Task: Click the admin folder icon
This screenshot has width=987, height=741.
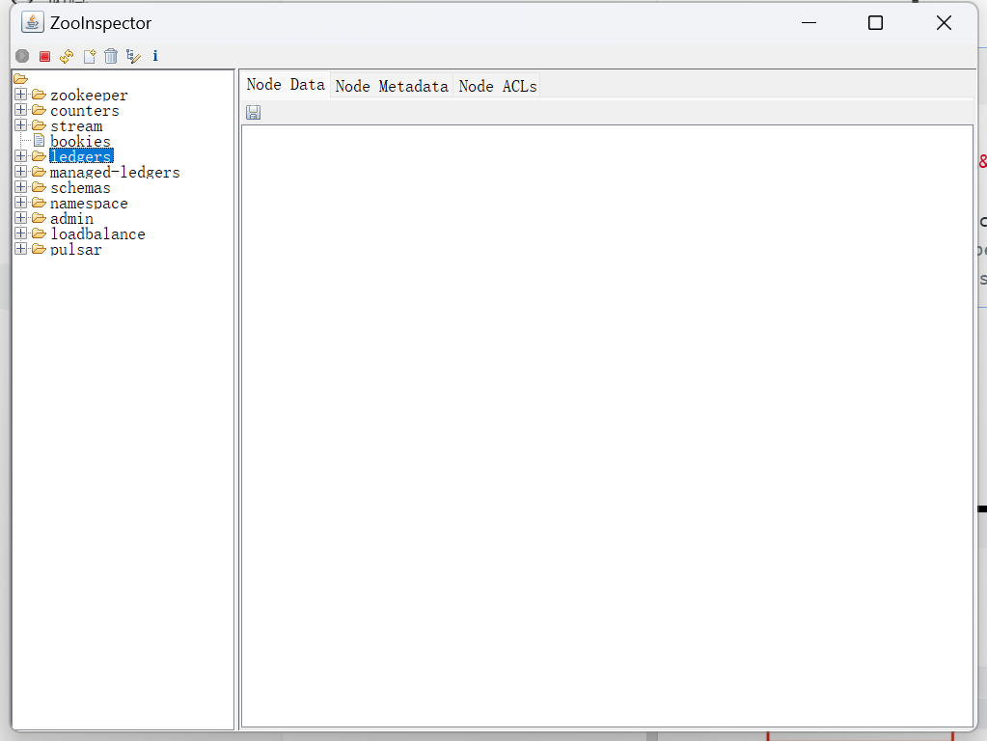Action: tap(39, 218)
